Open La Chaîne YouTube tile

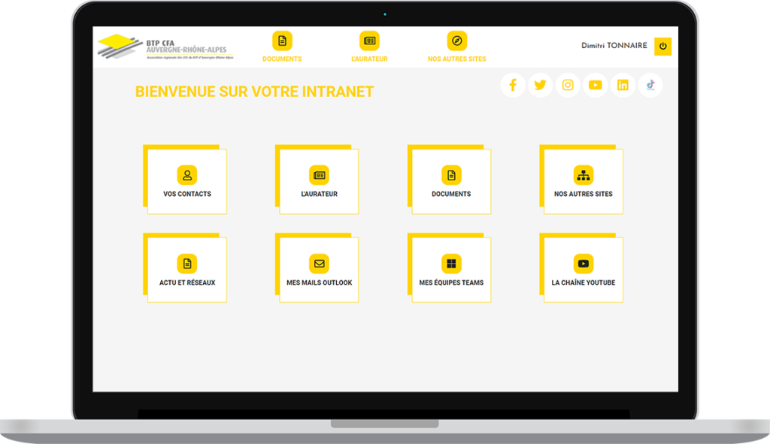pos(584,270)
